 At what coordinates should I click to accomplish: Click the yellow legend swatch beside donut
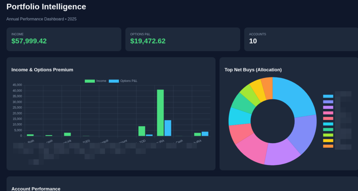pyautogui.click(x=328, y=141)
